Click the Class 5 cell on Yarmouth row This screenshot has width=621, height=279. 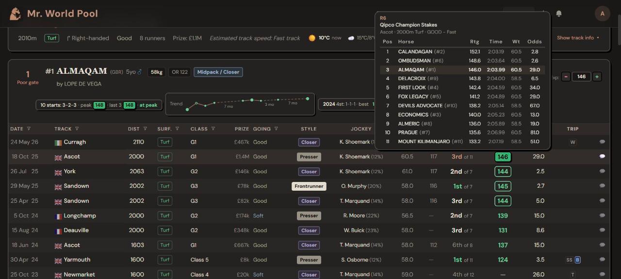199,260
